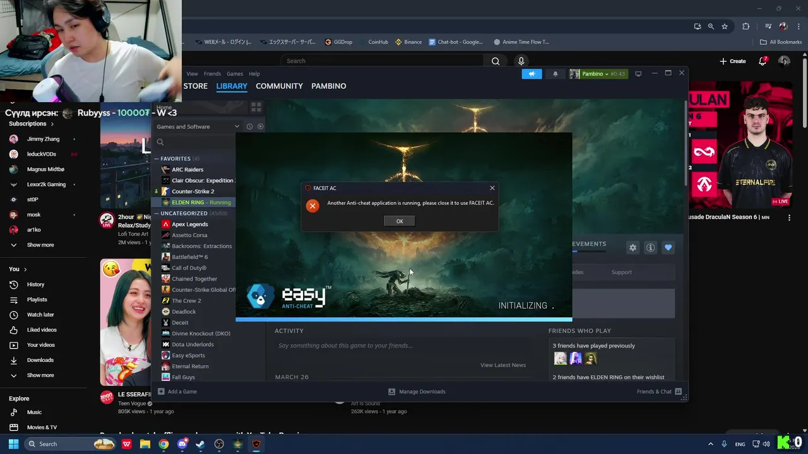This screenshot has height=454, width=808.
Task: Open Steam Manage Downloads
Action: click(417, 392)
